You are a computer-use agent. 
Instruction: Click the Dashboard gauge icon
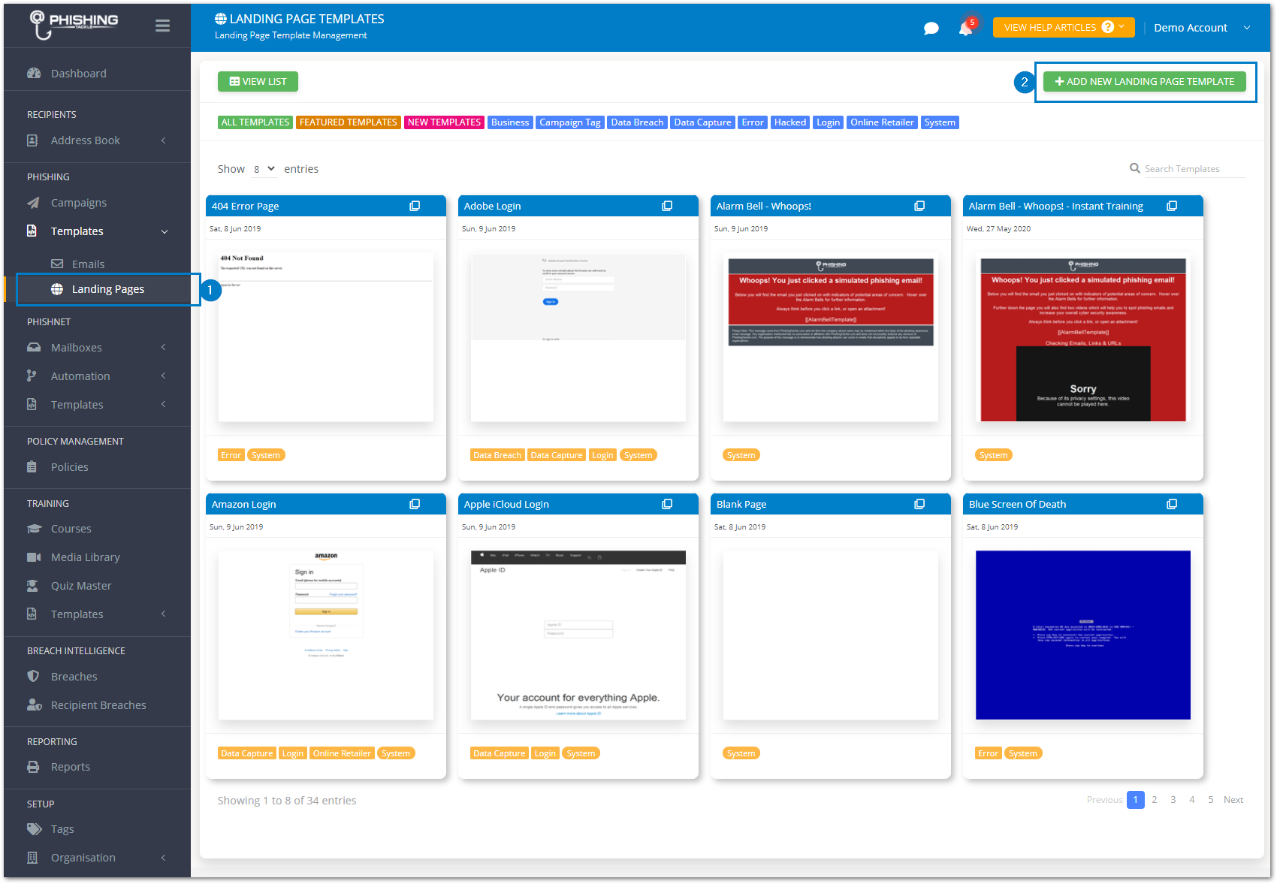tap(34, 73)
